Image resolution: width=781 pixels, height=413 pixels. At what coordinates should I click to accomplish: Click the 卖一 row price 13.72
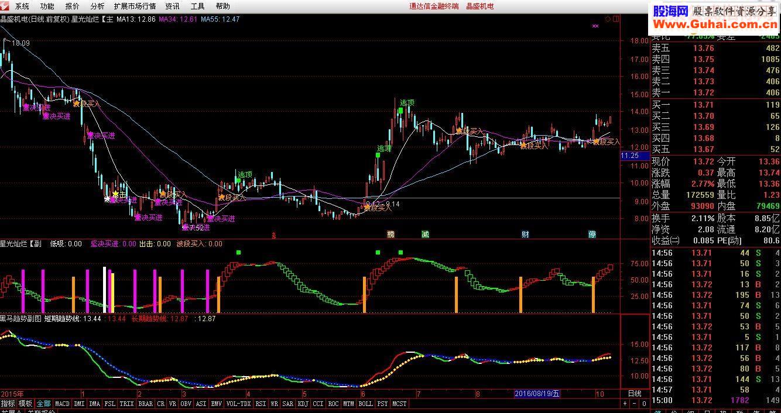[704, 93]
